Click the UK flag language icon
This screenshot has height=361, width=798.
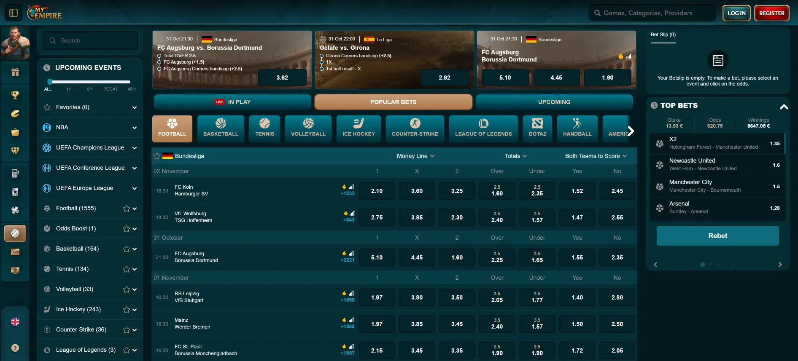15,322
